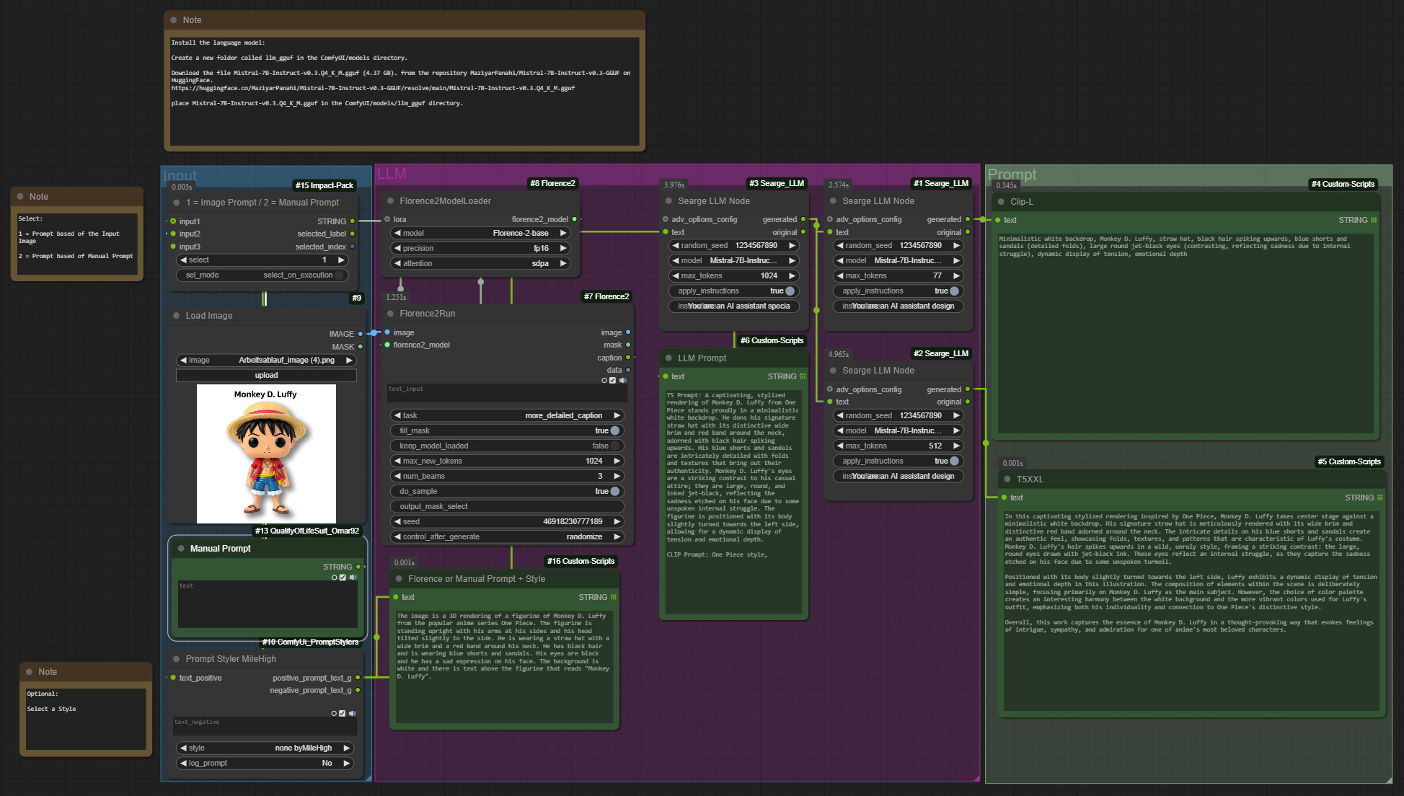Click the empty text area in Manual Prompt
The width and height of the screenshot is (1404, 796).
pyautogui.click(x=268, y=604)
